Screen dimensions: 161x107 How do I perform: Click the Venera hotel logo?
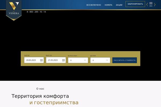[14, 10]
